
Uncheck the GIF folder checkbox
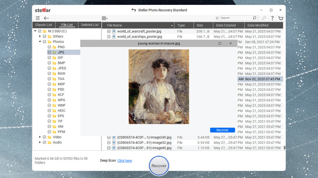coord(49,58)
